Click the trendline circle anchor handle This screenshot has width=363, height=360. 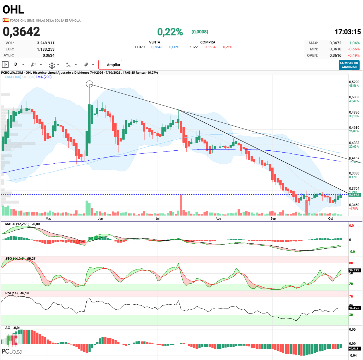tap(89, 84)
